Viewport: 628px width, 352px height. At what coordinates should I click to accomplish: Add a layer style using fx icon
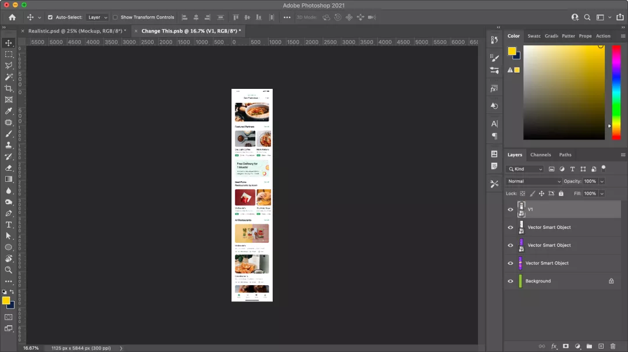pos(554,346)
